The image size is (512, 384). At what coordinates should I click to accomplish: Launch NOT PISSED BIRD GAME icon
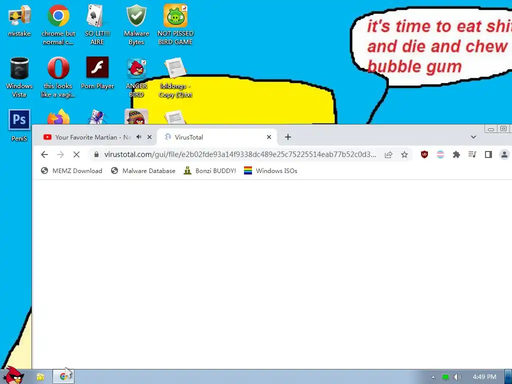pos(175,24)
